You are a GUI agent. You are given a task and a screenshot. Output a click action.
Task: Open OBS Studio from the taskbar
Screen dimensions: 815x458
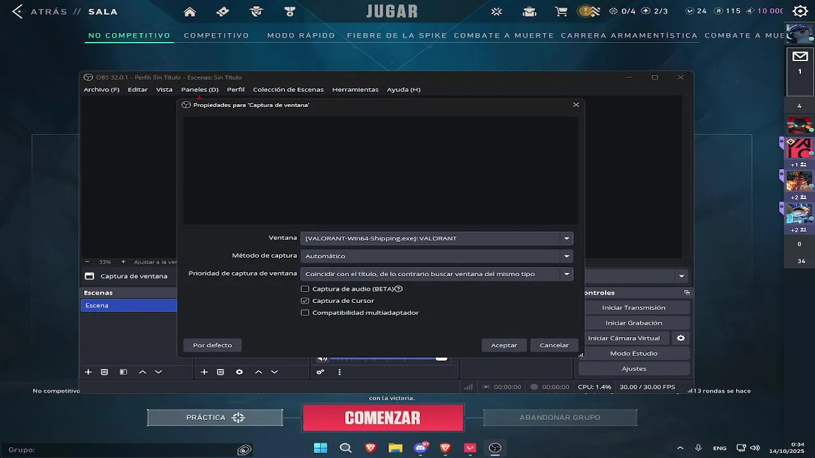[x=495, y=448]
